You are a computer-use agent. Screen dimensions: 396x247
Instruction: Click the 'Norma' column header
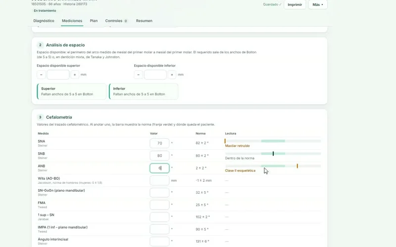(200, 133)
